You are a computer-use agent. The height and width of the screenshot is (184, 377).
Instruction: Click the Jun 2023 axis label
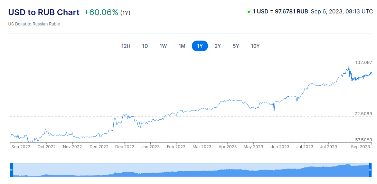280,147
